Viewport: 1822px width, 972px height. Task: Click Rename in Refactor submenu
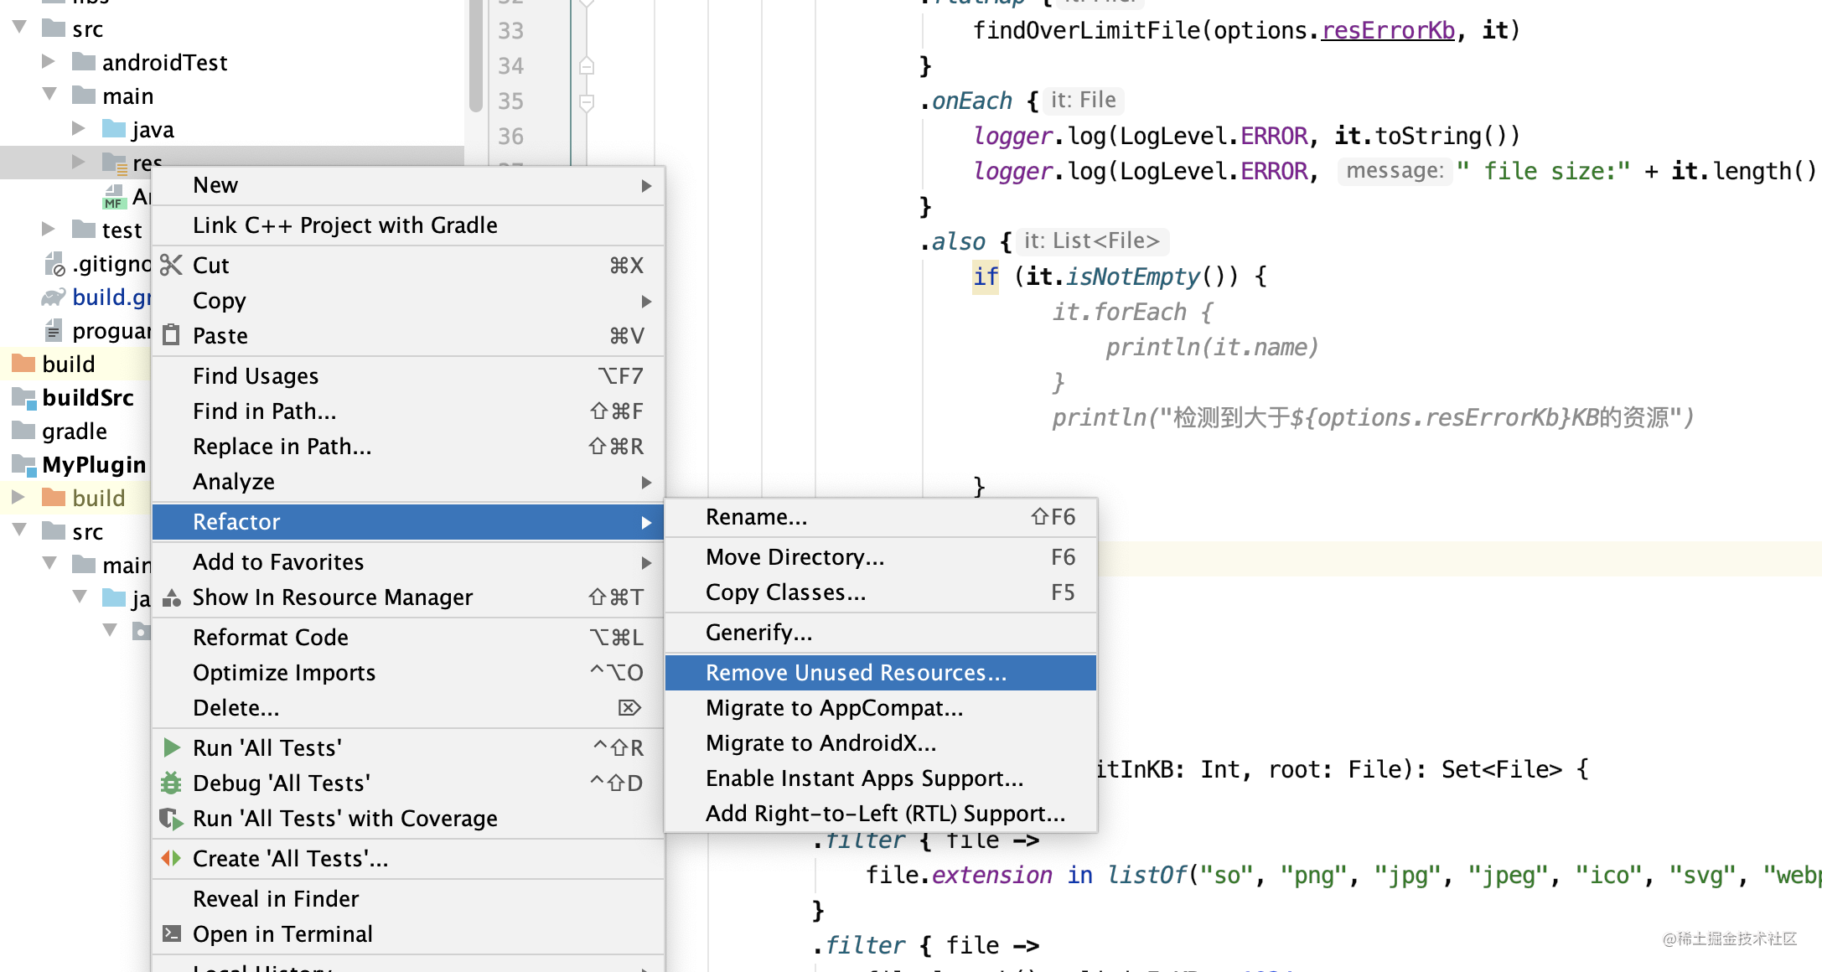click(x=756, y=517)
